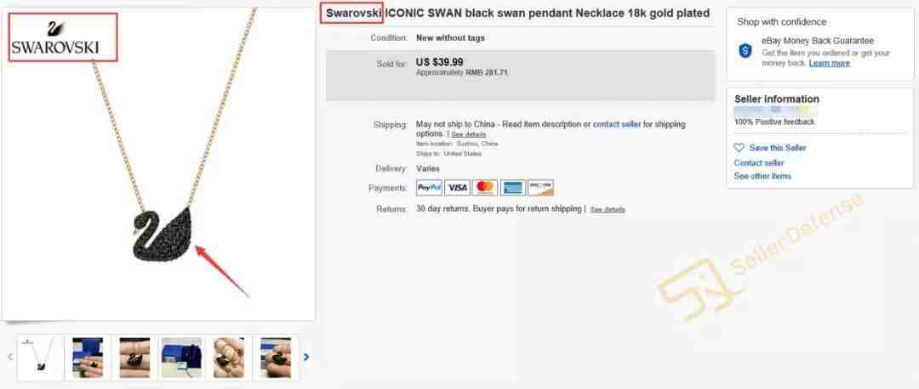This screenshot has height=389, width=919.
Task: Click the PayPal payment icon
Action: (429, 188)
